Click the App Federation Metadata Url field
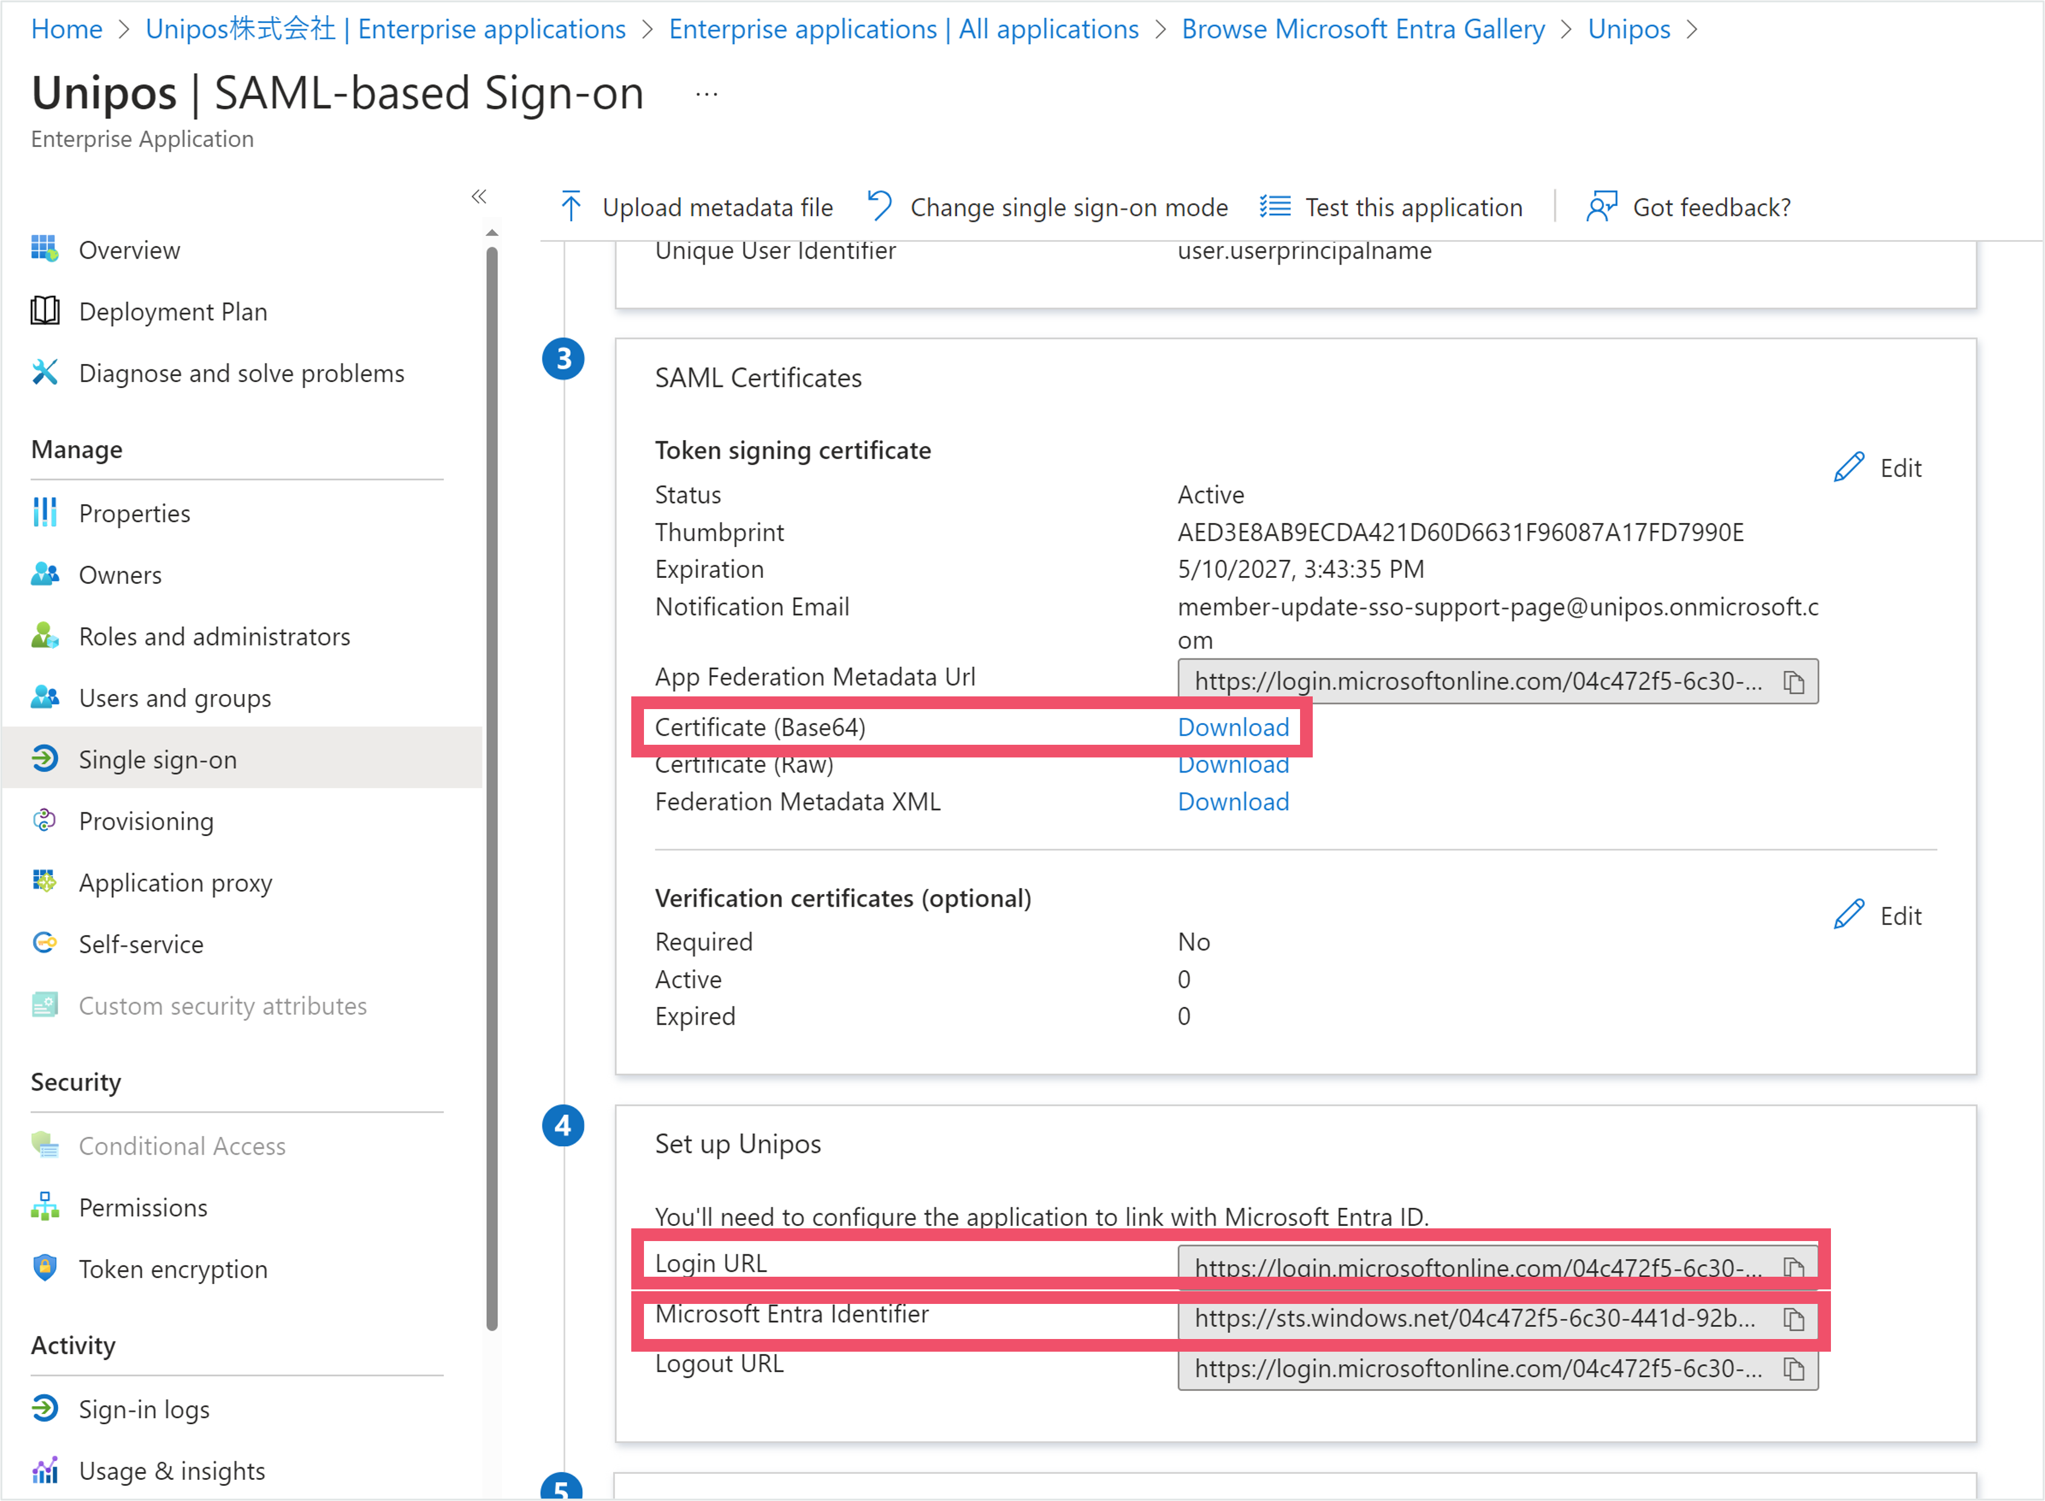Screen dimensions: 2045x1501 point(1498,681)
